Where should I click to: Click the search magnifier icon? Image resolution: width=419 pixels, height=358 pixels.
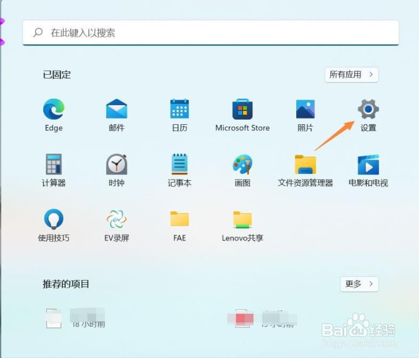(38, 33)
